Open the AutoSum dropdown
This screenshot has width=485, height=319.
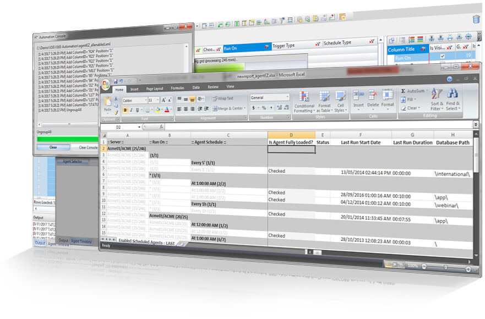coord(427,91)
